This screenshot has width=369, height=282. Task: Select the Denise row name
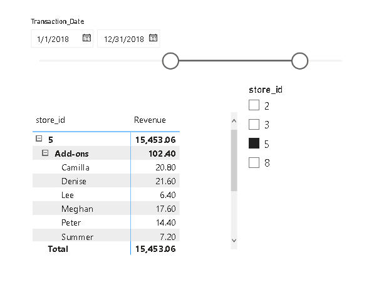(x=74, y=182)
